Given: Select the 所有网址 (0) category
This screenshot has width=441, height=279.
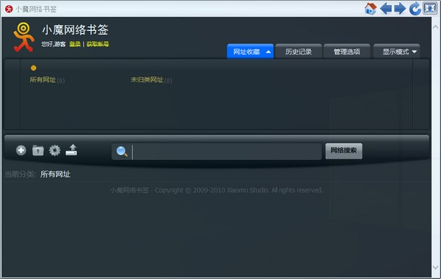Looking at the screenshot, I should (x=47, y=80).
